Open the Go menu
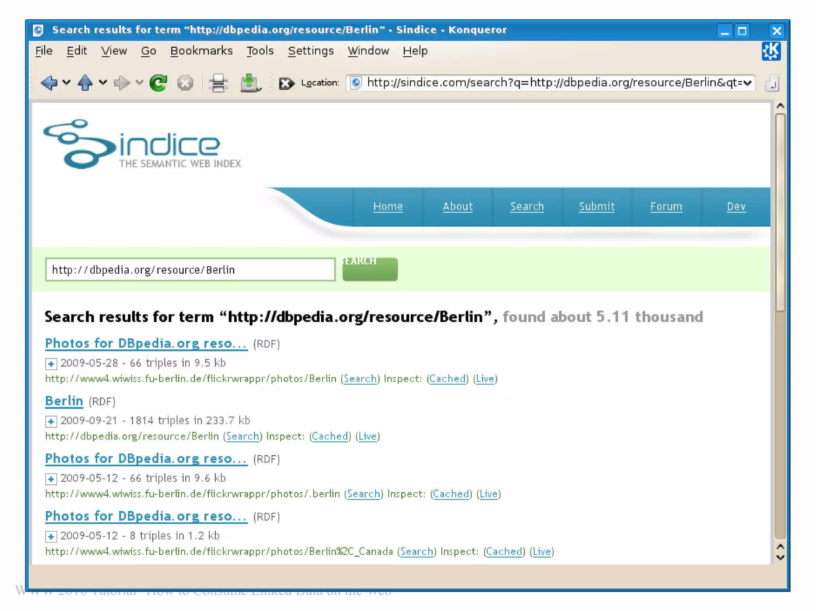Viewport: 816px width, 611px height. 148,51
